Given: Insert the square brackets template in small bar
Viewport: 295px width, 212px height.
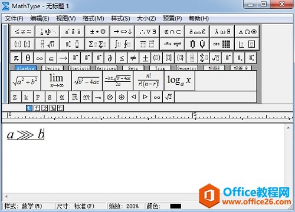Looking at the screenshot, I should (x=169, y=58).
